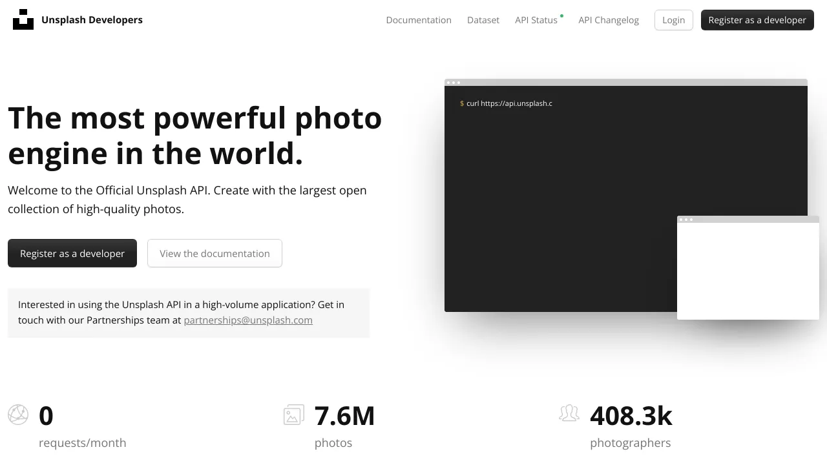
Task: Email partnerships@unsplash.com link
Action: (x=248, y=320)
